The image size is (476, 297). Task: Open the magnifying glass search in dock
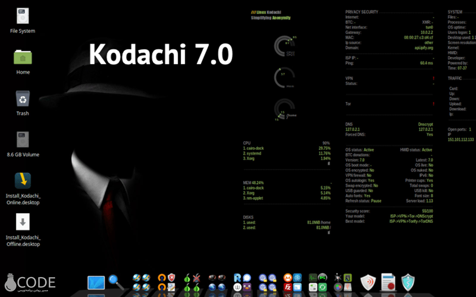pyautogui.click(x=116, y=282)
